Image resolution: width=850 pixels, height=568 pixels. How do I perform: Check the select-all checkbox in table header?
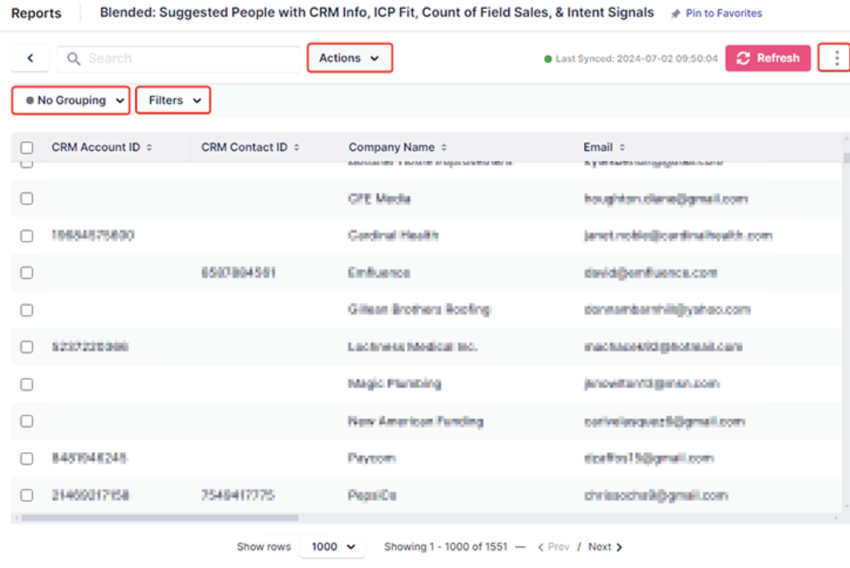27,147
